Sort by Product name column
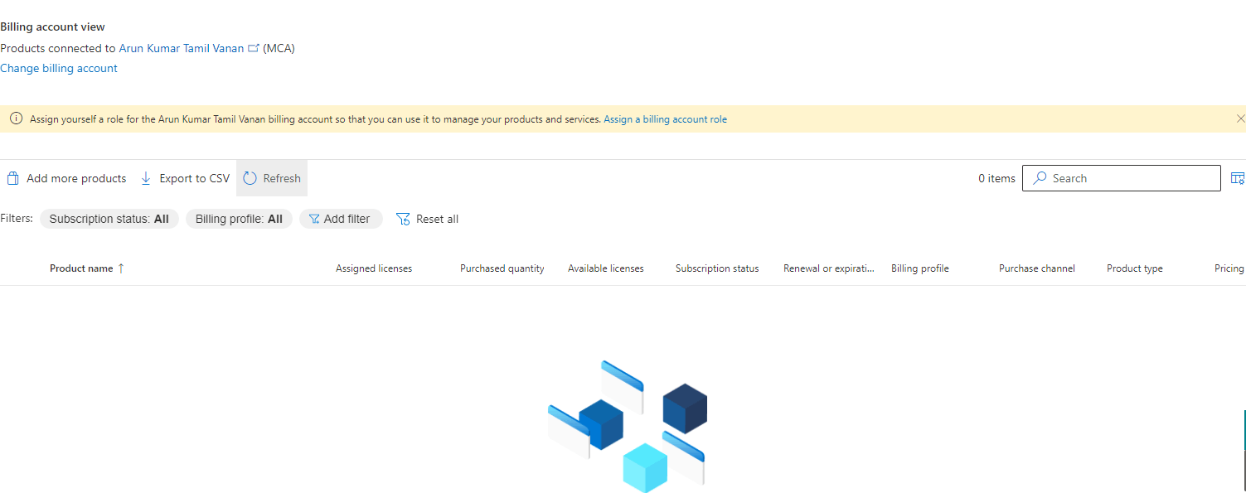 click(x=81, y=268)
